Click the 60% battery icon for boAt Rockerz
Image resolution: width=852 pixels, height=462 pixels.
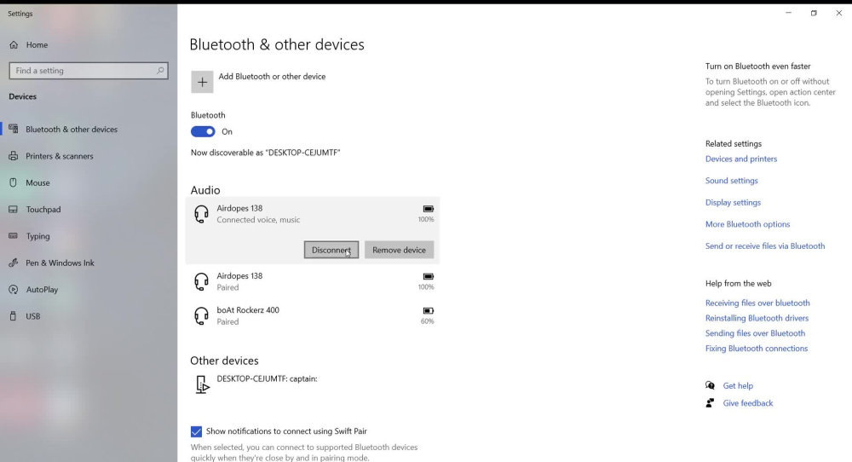tap(429, 311)
